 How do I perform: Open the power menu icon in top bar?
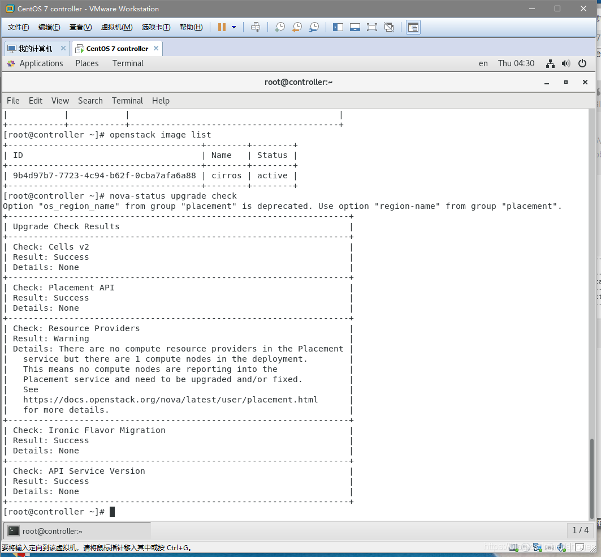coord(582,63)
